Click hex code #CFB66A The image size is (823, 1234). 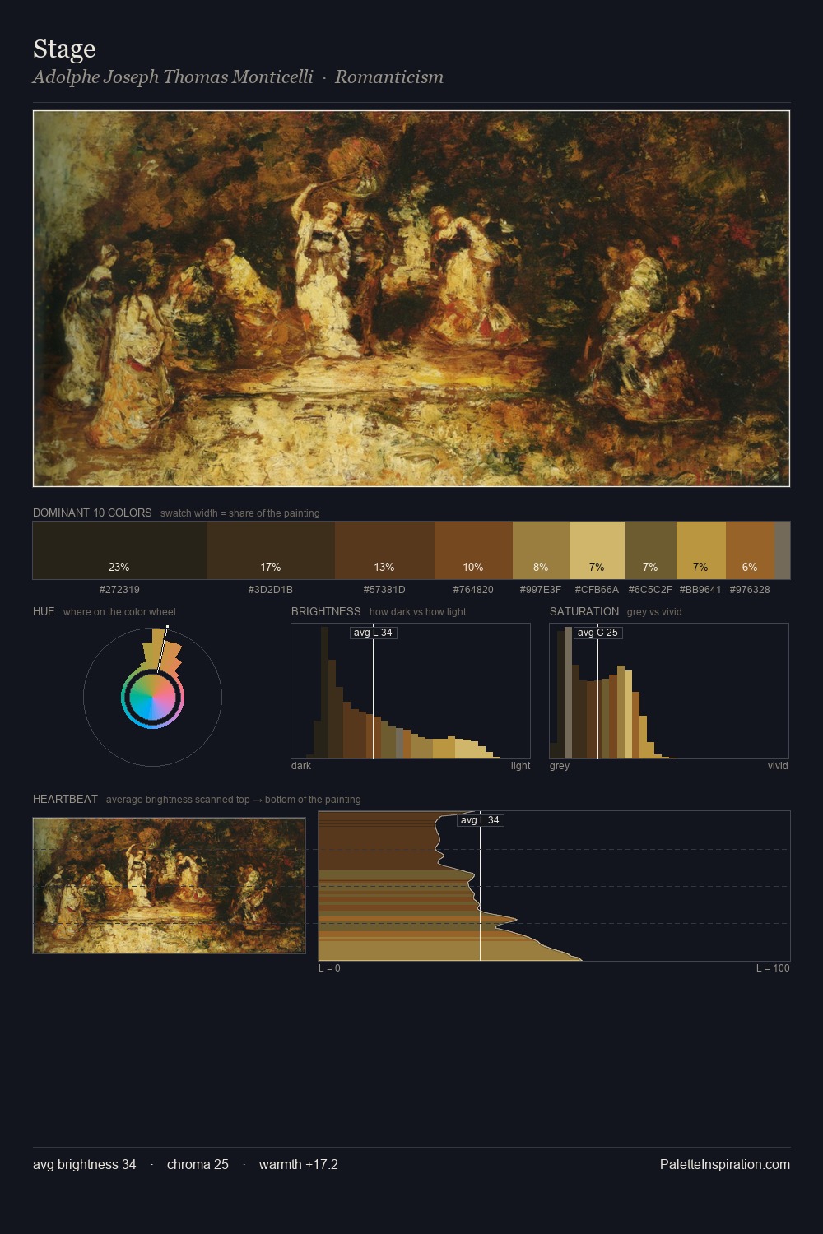pos(597,590)
